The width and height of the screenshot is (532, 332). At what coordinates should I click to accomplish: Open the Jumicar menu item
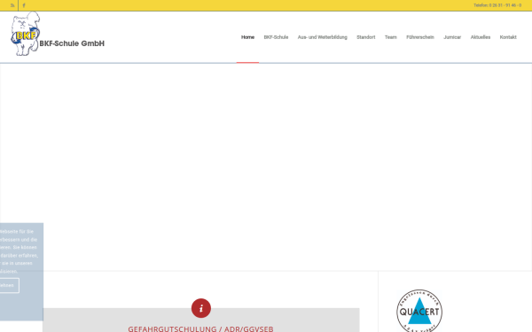click(x=452, y=37)
